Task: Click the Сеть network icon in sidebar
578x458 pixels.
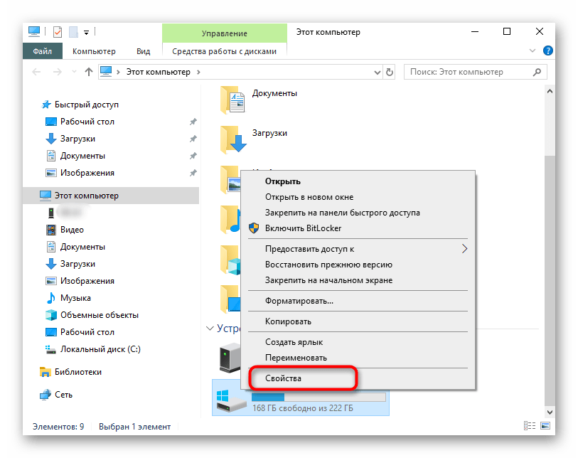Action: 45,395
